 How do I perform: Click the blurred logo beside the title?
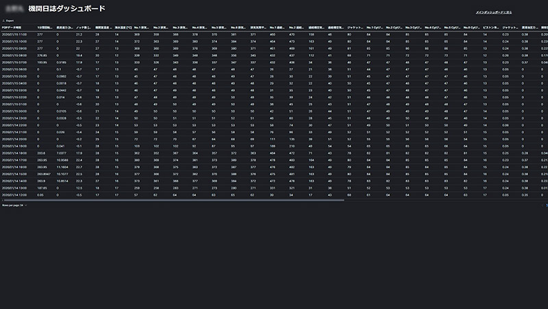14,10
